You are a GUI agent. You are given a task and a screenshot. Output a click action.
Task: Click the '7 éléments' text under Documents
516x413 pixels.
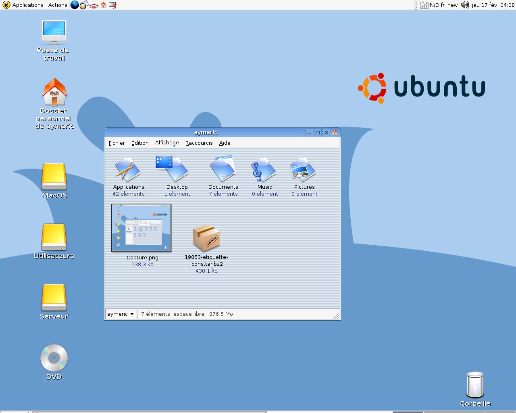[x=223, y=194]
